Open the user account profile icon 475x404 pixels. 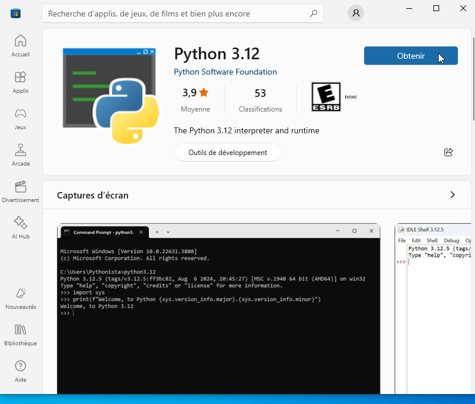click(356, 13)
